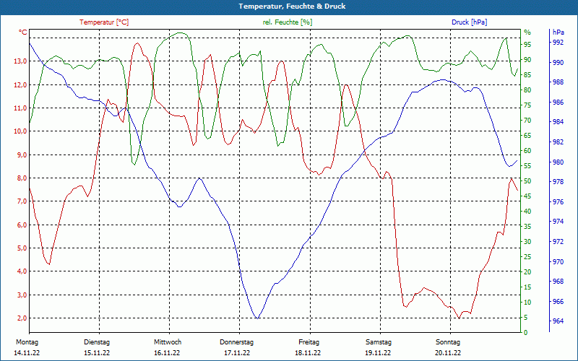Click the 75 tick on the humidity axis
578x361 pixels.
click(527, 105)
